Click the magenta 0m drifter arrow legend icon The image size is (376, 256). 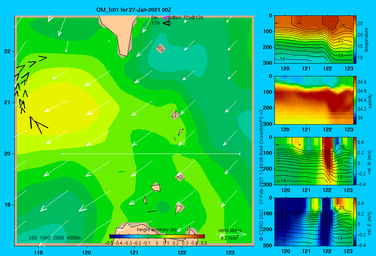(x=166, y=18)
